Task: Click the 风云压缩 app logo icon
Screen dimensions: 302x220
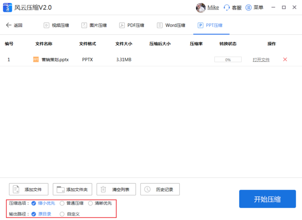Action: [7, 8]
